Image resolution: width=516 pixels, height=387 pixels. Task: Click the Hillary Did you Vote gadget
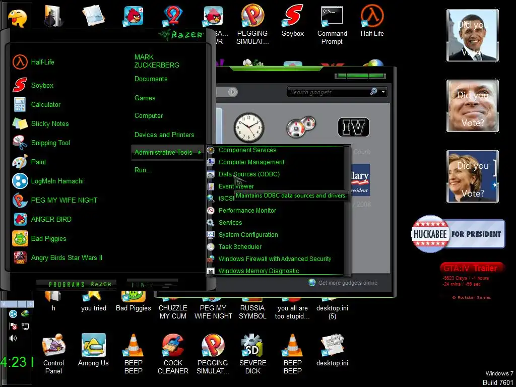tap(473, 176)
